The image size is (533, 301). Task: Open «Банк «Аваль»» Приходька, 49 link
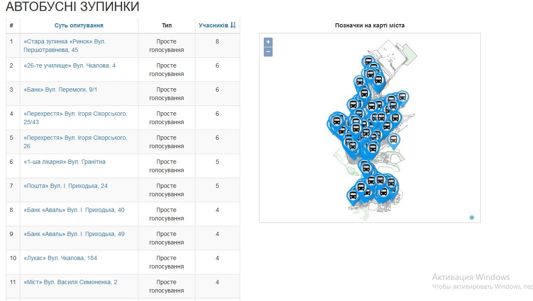pos(74,234)
